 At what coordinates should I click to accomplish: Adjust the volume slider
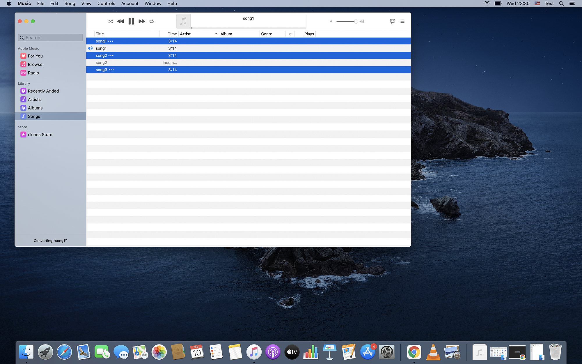point(346,21)
